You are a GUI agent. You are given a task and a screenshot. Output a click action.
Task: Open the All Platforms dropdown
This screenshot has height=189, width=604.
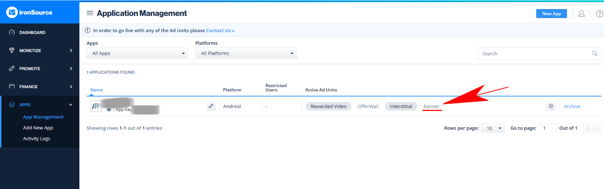(x=246, y=53)
